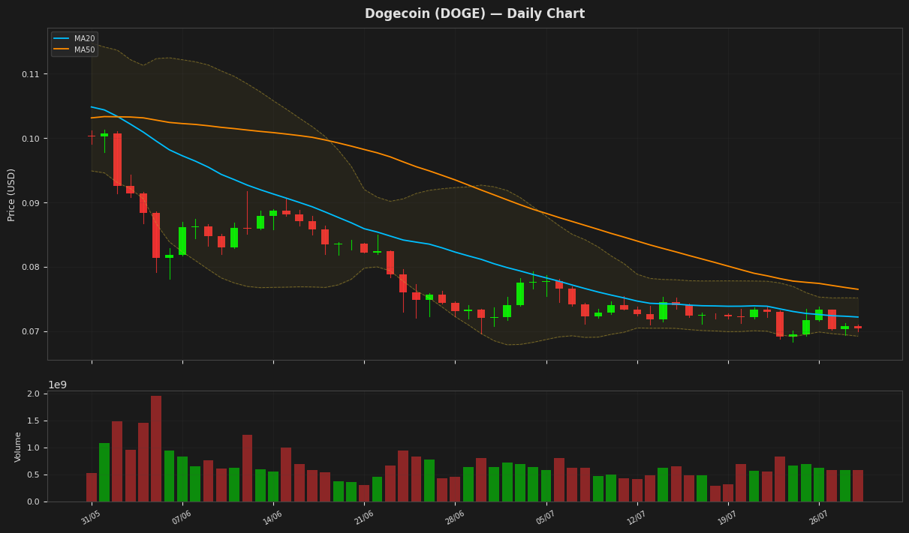Select the MA50 legend entry
909x533 pixels.
(74, 49)
